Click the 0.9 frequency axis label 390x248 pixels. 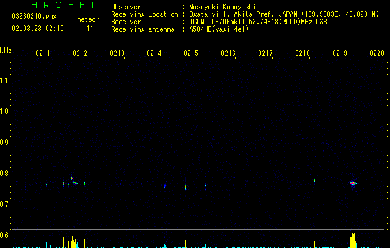5,143
